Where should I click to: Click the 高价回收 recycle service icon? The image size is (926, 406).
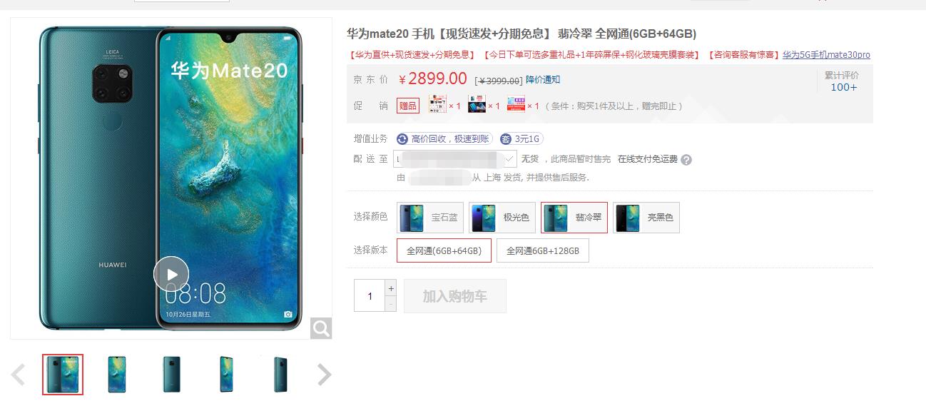pos(402,139)
